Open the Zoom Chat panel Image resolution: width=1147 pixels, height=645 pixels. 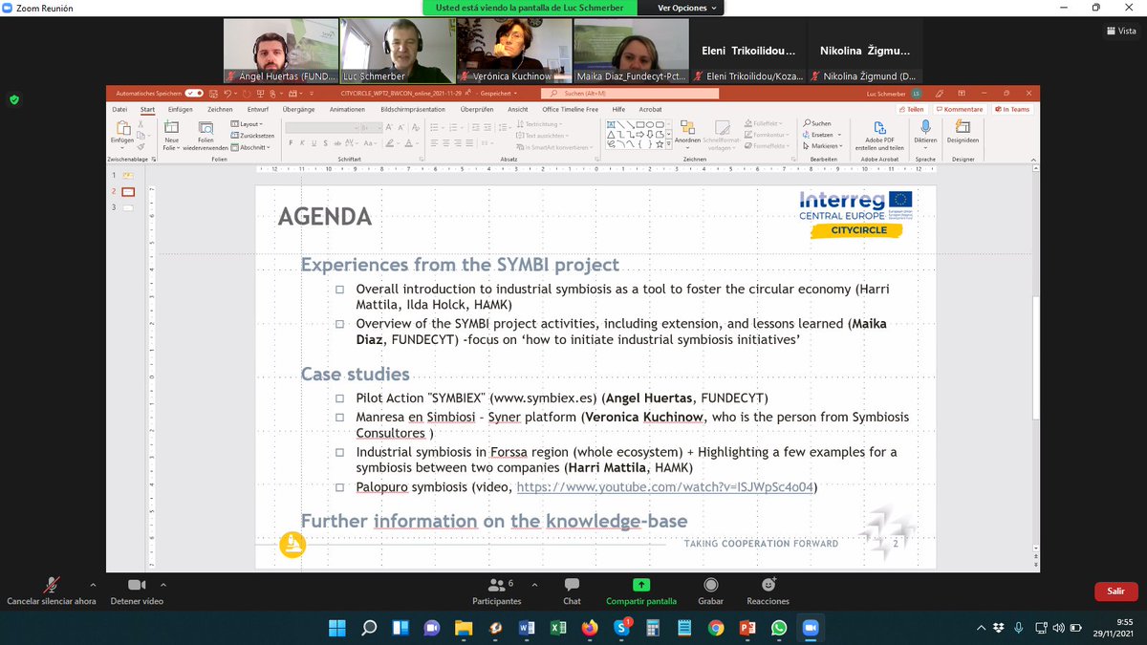point(572,591)
